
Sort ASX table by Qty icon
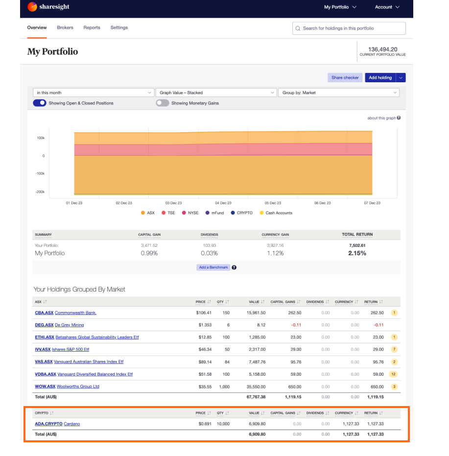coord(227,302)
